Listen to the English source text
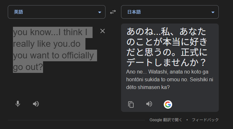233x129 pixels. point(36,104)
